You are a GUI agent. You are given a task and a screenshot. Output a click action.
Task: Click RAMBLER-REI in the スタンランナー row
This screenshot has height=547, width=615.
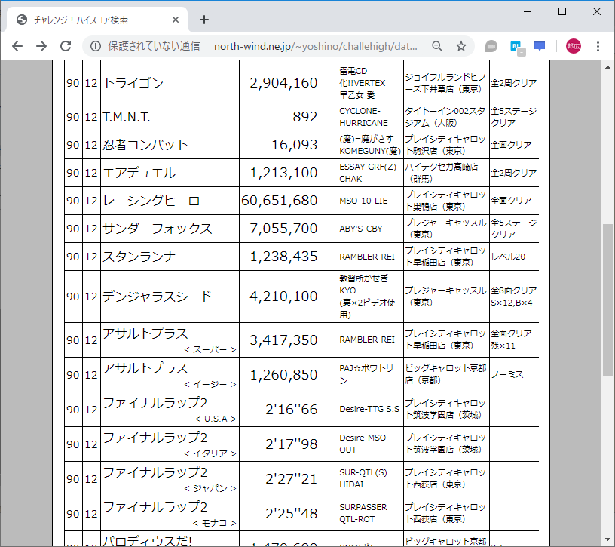(x=367, y=257)
